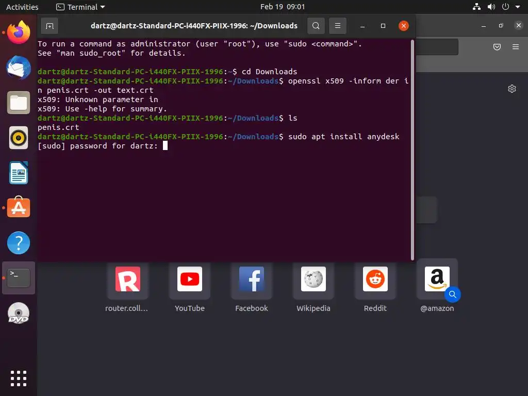528x396 pixels.
Task: Expand the system menu arrow
Action: coord(518,7)
